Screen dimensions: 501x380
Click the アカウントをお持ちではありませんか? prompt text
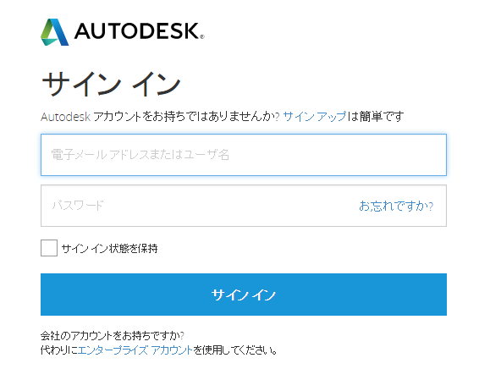[186, 116]
